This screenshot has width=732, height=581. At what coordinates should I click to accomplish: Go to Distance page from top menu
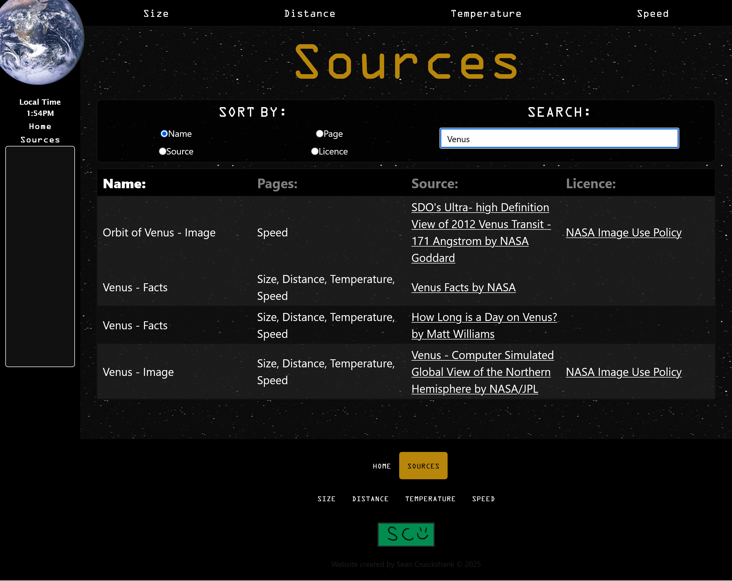point(310,14)
